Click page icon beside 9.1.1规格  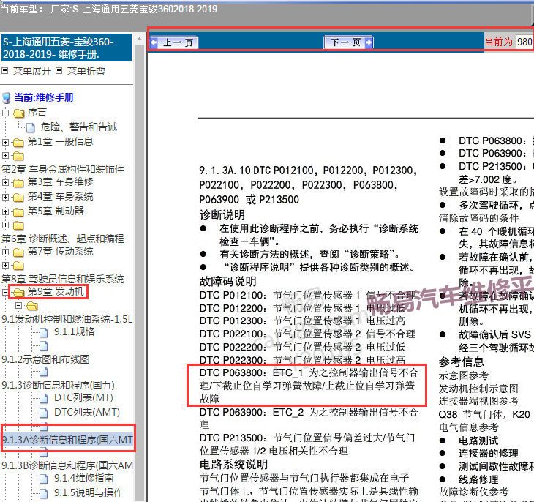point(44,332)
